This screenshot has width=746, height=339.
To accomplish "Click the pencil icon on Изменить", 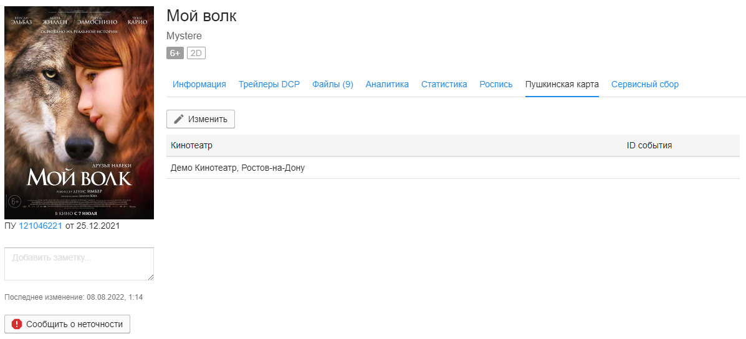I will click(x=178, y=119).
